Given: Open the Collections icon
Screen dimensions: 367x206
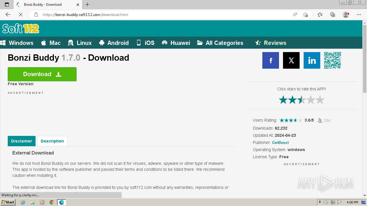Looking at the screenshot, I should pos(333,15).
